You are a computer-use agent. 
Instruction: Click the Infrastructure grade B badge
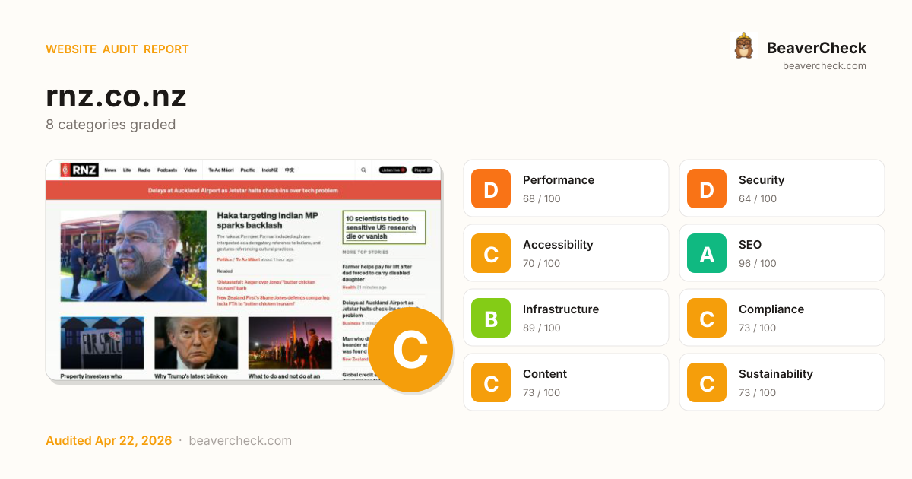[491, 318]
